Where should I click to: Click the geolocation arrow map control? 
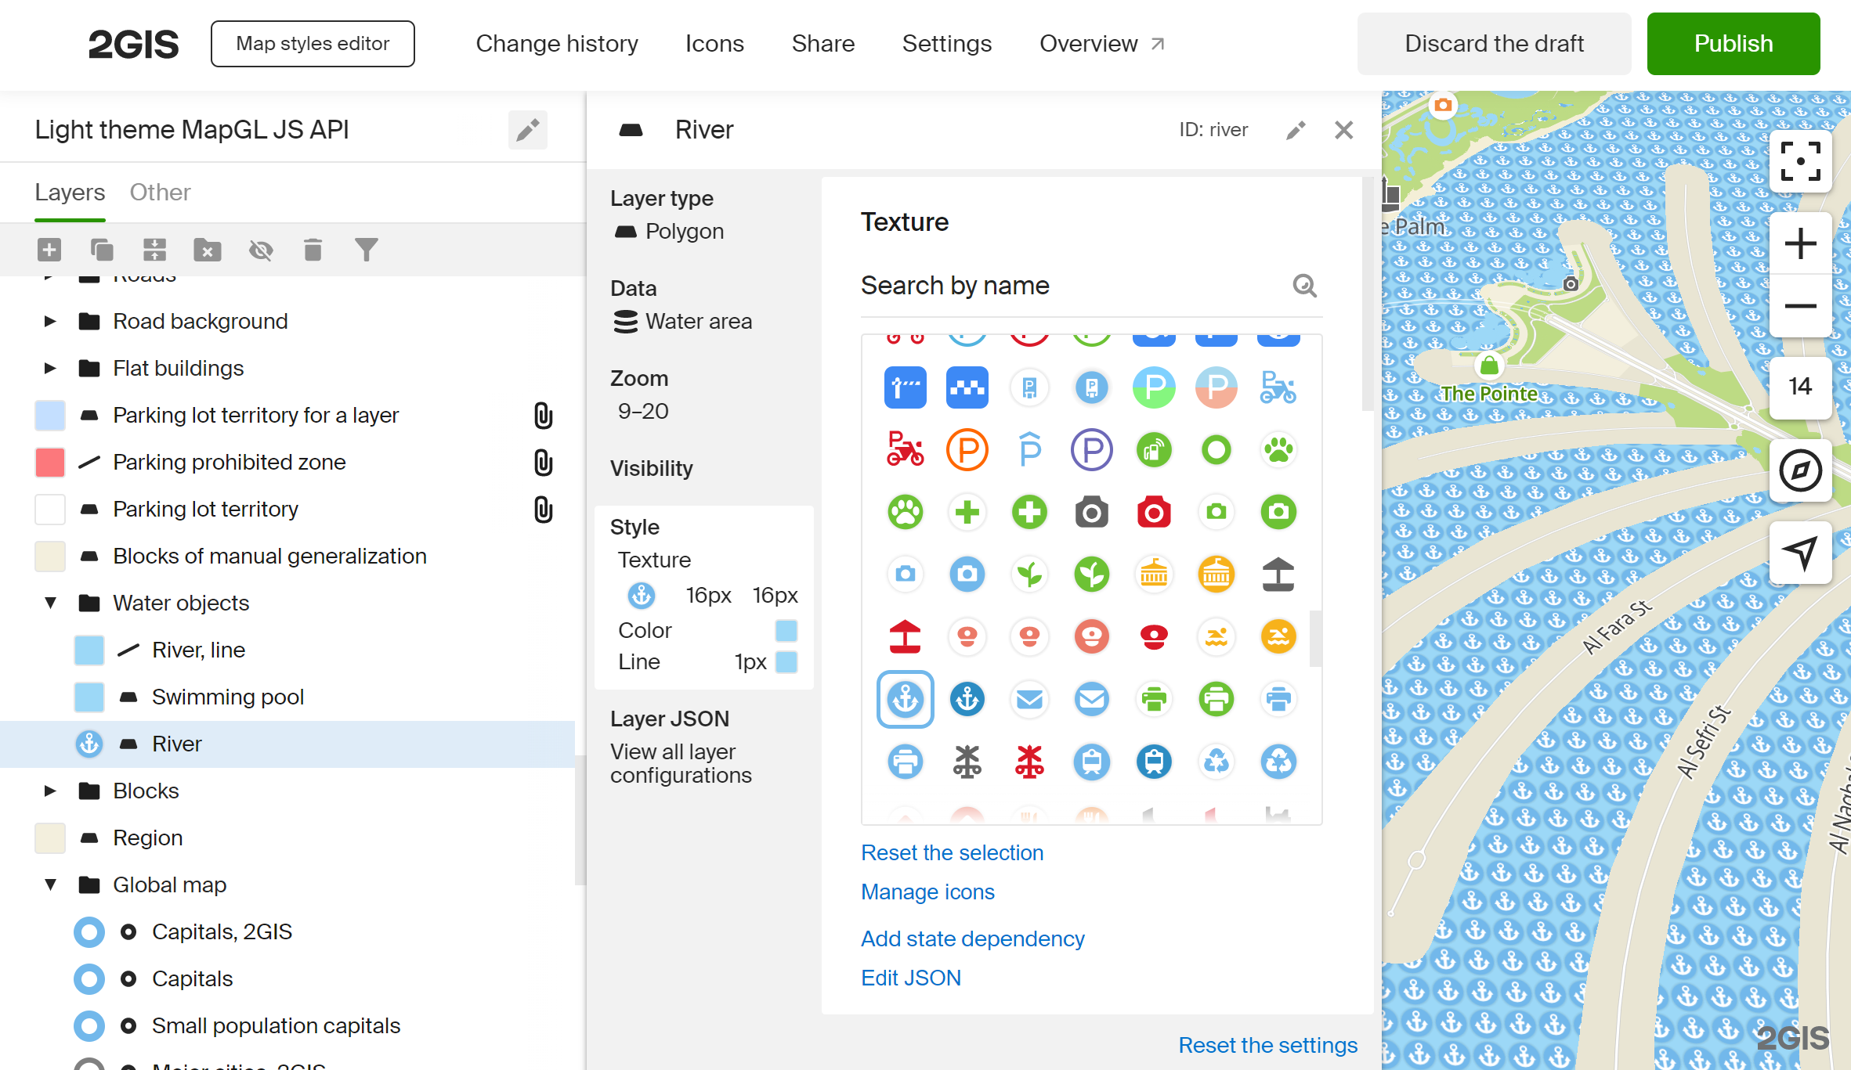(x=1800, y=552)
